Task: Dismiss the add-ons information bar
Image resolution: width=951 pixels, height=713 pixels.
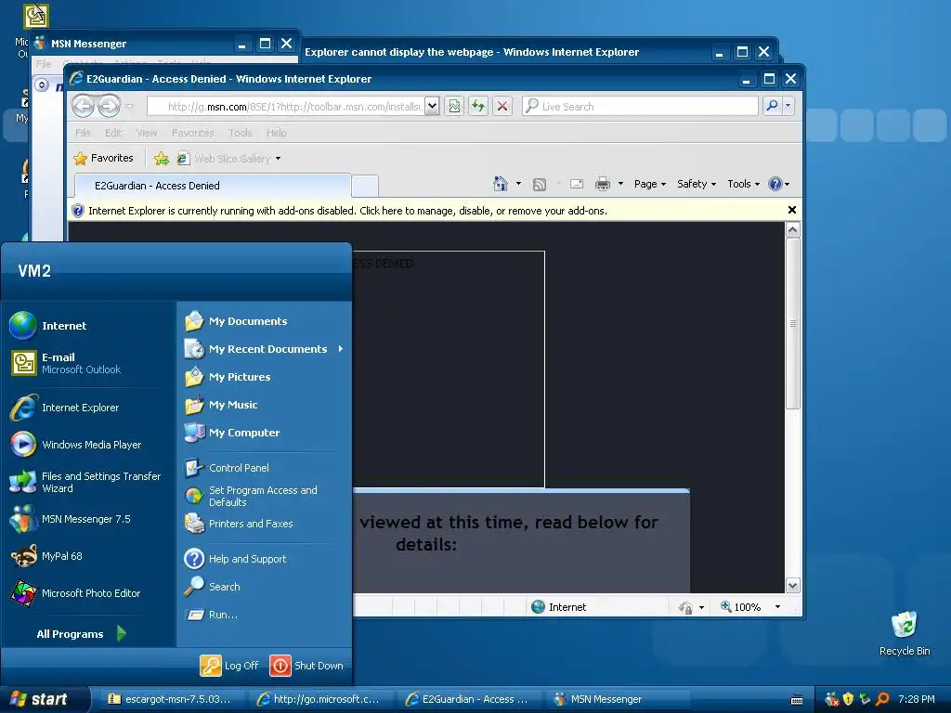Action: pos(791,210)
